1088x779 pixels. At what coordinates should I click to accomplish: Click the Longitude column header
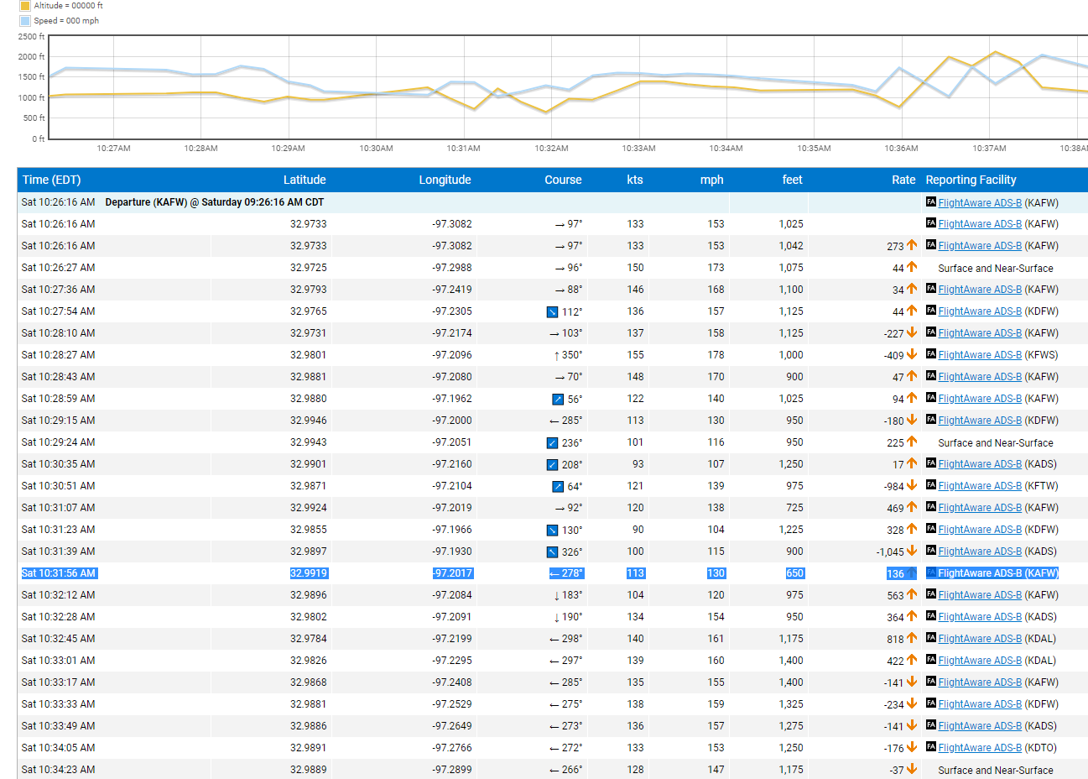coord(445,180)
